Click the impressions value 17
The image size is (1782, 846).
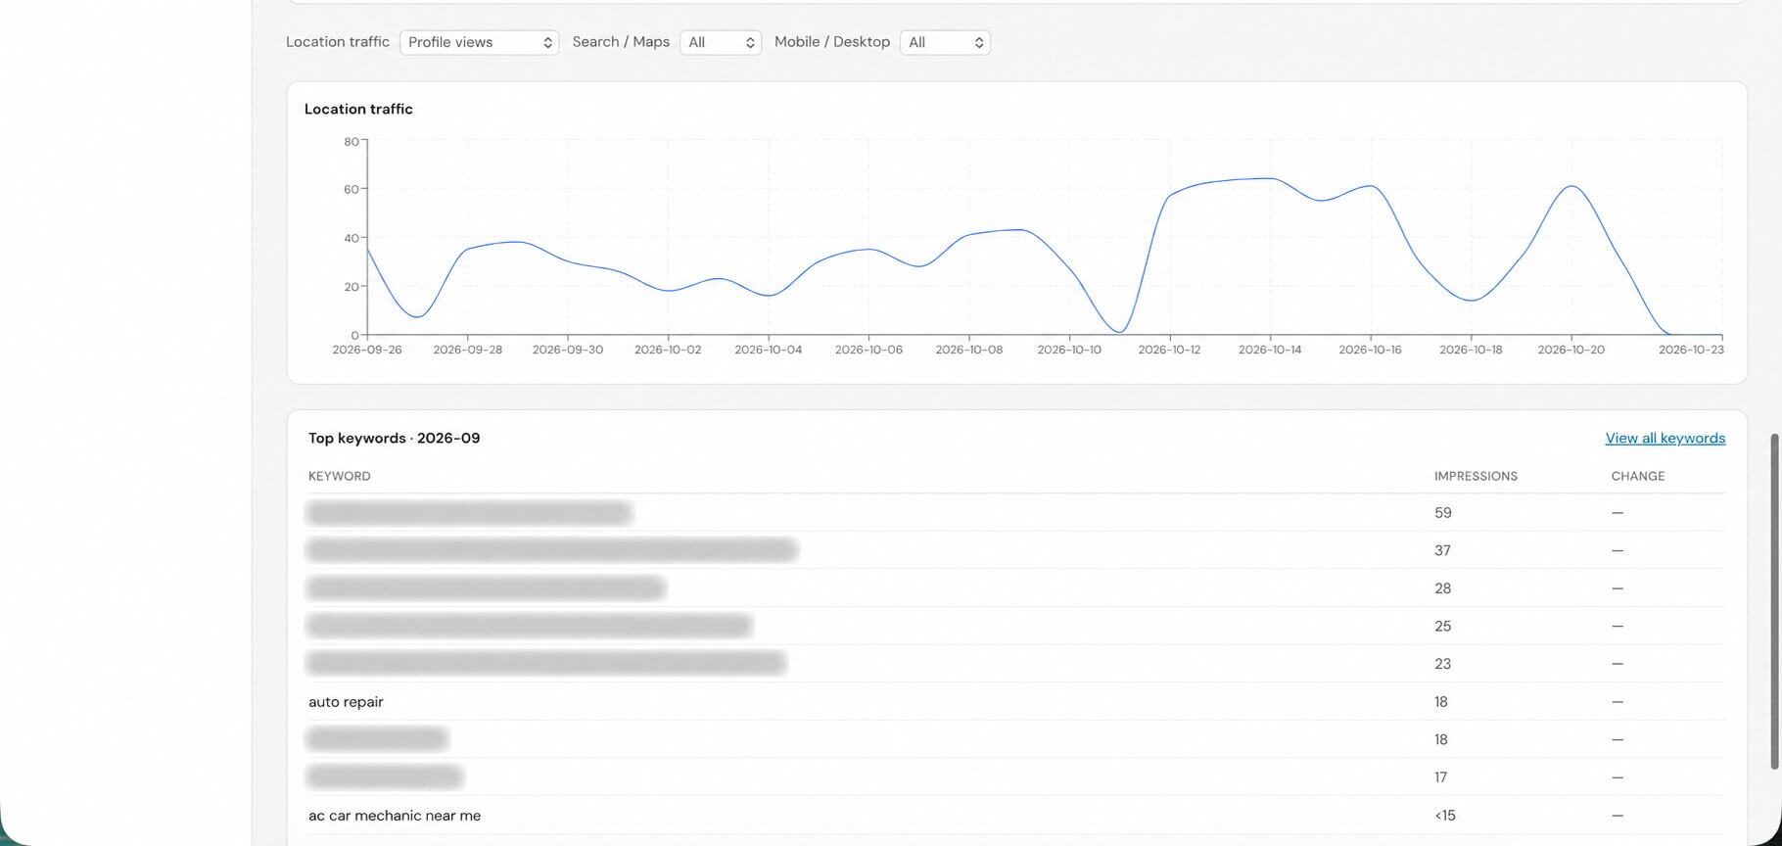pyautogui.click(x=1440, y=777)
